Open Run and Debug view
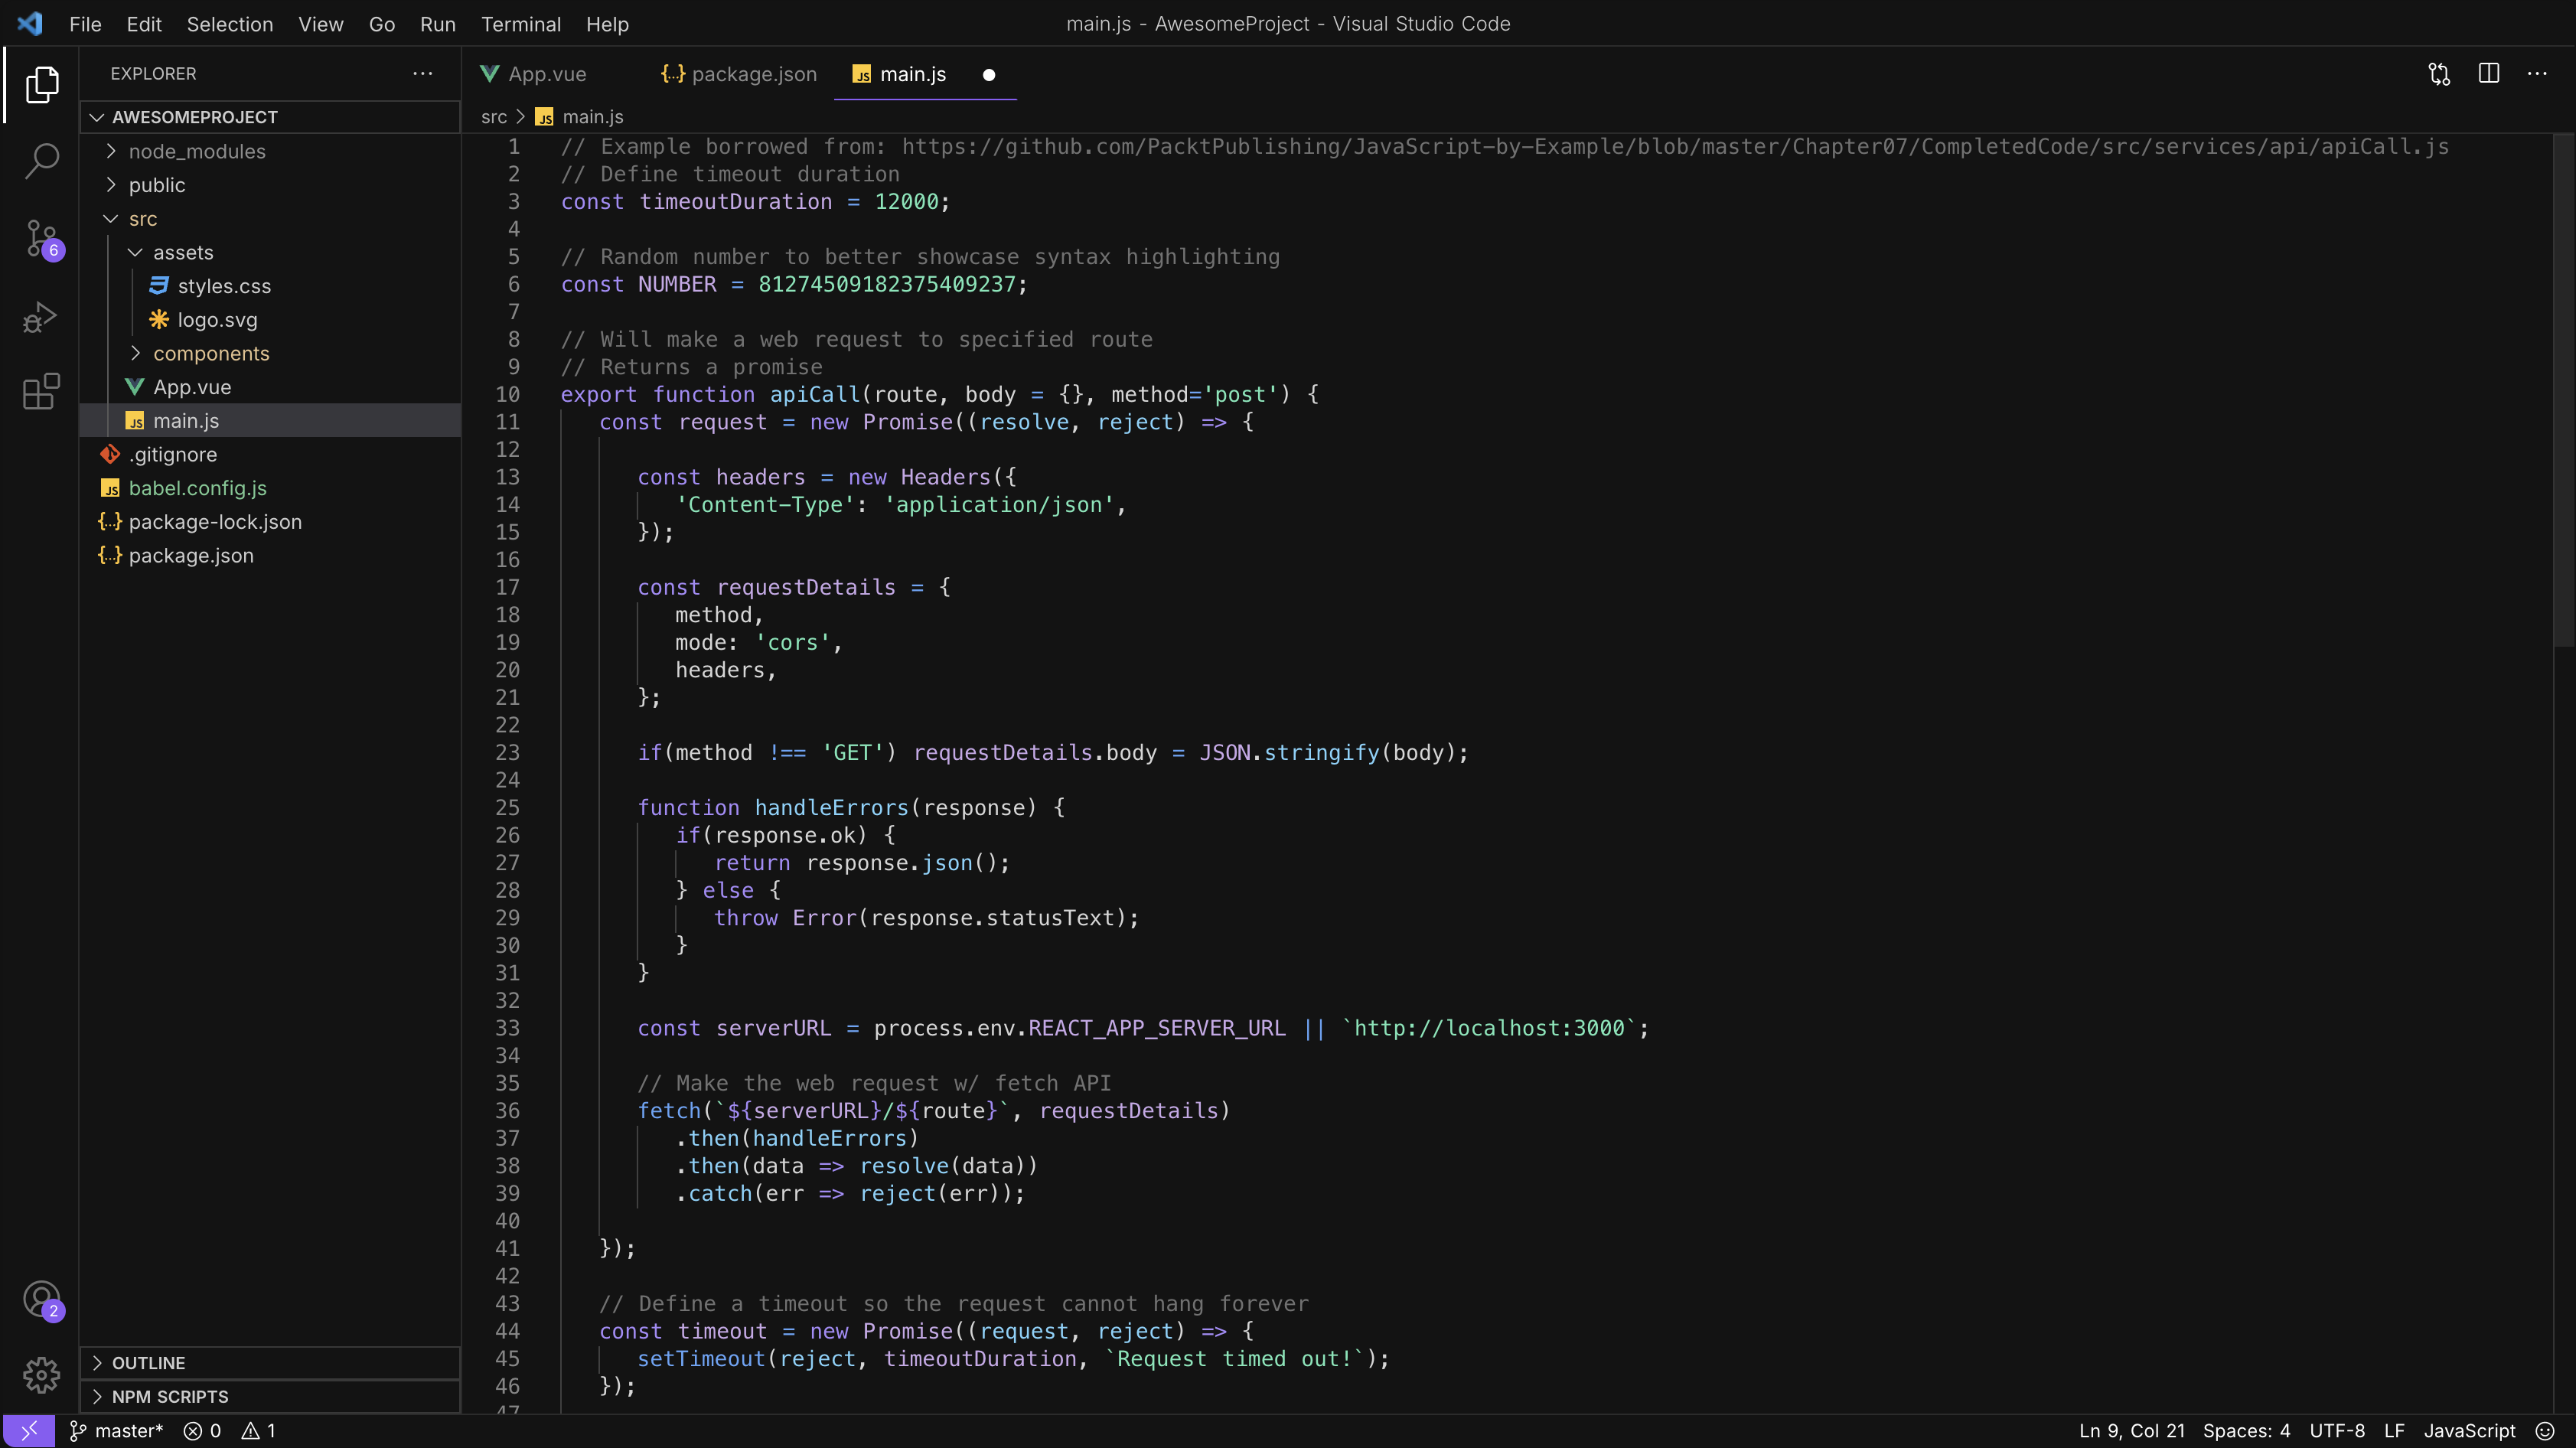The height and width of the screenshot is (1448, 2576). click(x=41, y=316)
